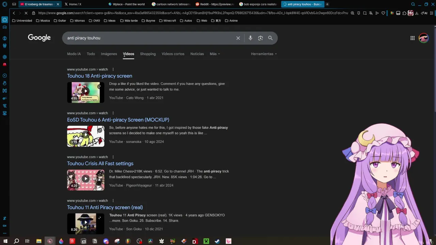Switch to Videos cortos tab
Screen dimensions: 436x245
coord(173,54)
